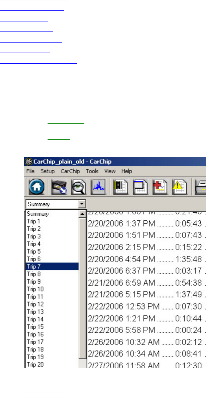This screenshot has height=398, width=206.
Task: Click the row dated 2/26/2006 10:32 AM
Action: [x=147, y=342]
